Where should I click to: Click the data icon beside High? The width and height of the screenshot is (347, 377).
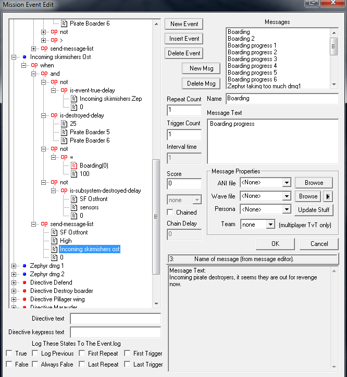tap(54, 241)
